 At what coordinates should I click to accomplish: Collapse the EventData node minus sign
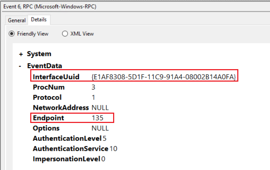coord(21,66)
